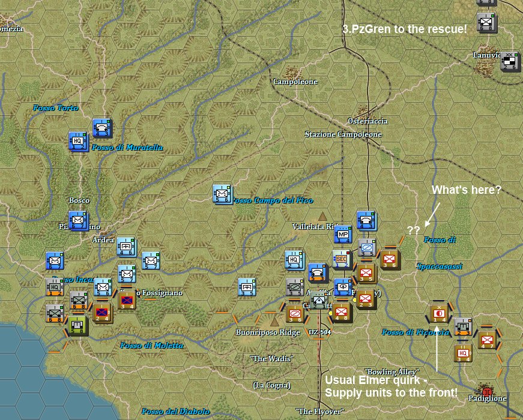Pick the blue artillery 4-3 stack beside Vallelata Ridge
523x420 pixels.
[x=366, y=221]
